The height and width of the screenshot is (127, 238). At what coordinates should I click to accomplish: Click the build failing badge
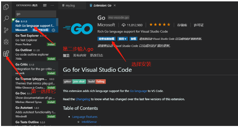(96, 81)
